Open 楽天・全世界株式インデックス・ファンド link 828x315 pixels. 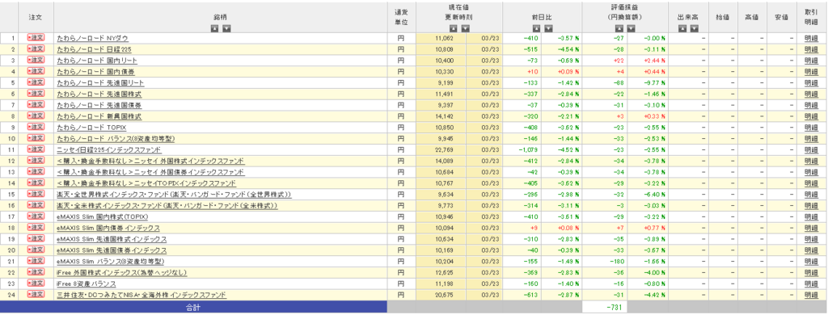tap(174, 194)
